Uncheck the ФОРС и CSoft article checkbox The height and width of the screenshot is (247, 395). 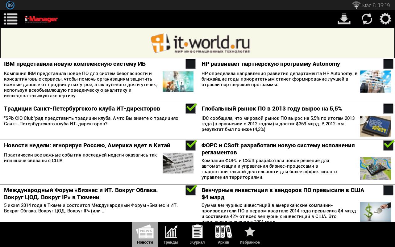388,145
